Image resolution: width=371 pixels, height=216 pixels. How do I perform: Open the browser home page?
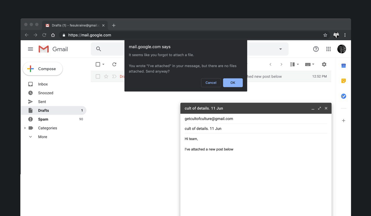click(x=53, y=35)
